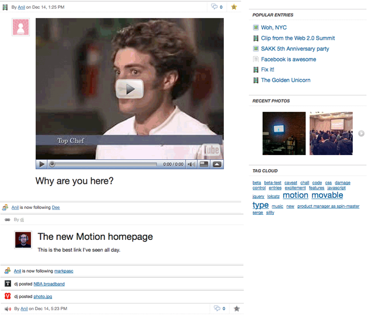368x316 pixels.
Task: Click the follow icon beside Anil following markpasc
Action: coord(8,270)
